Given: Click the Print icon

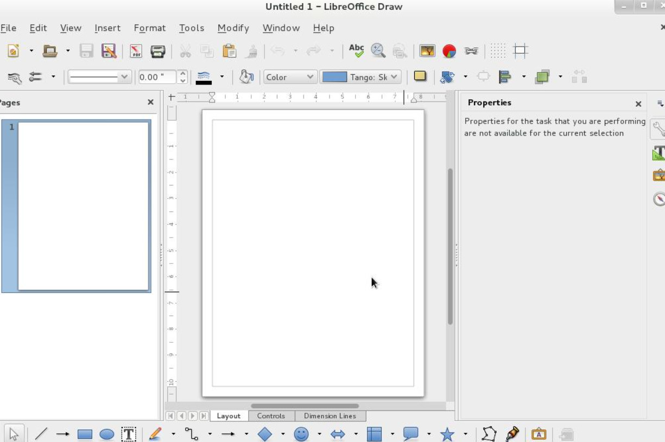Looking at the screenshot, I should coord(157,51).
